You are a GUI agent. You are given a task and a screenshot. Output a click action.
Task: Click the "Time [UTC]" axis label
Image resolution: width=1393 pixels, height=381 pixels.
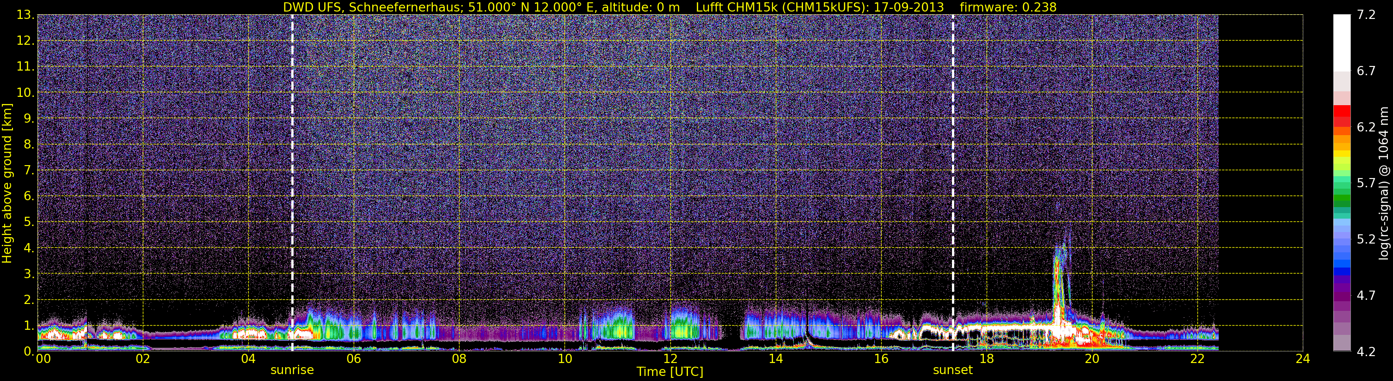670,372
